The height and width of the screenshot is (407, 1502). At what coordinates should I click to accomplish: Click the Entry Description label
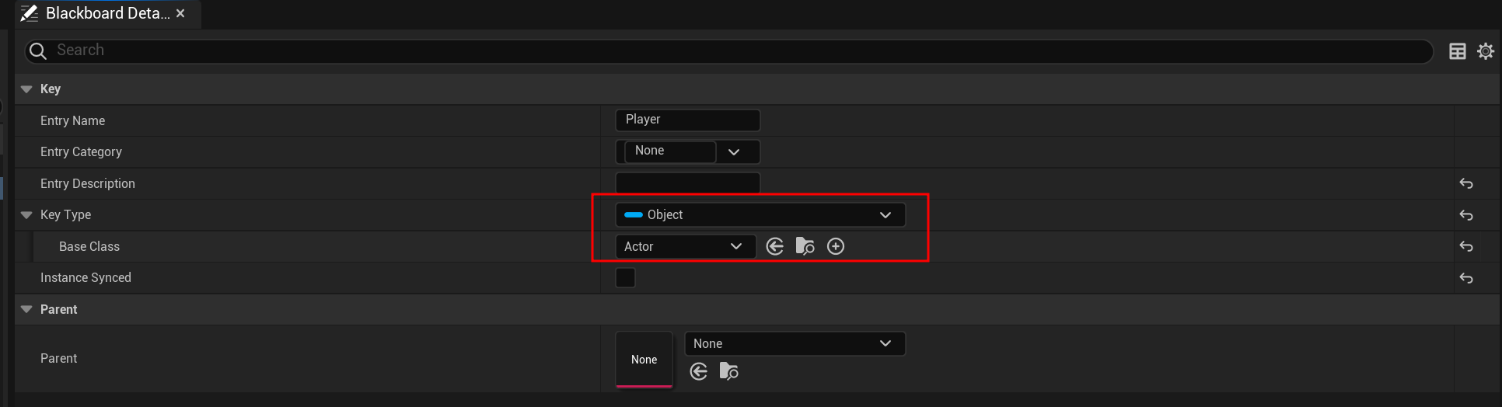click(x=88, y=183)
